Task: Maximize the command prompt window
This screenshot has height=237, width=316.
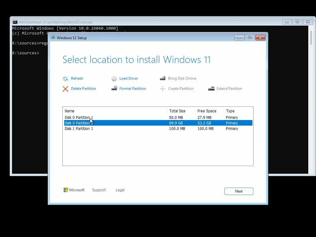Action: 297,22
